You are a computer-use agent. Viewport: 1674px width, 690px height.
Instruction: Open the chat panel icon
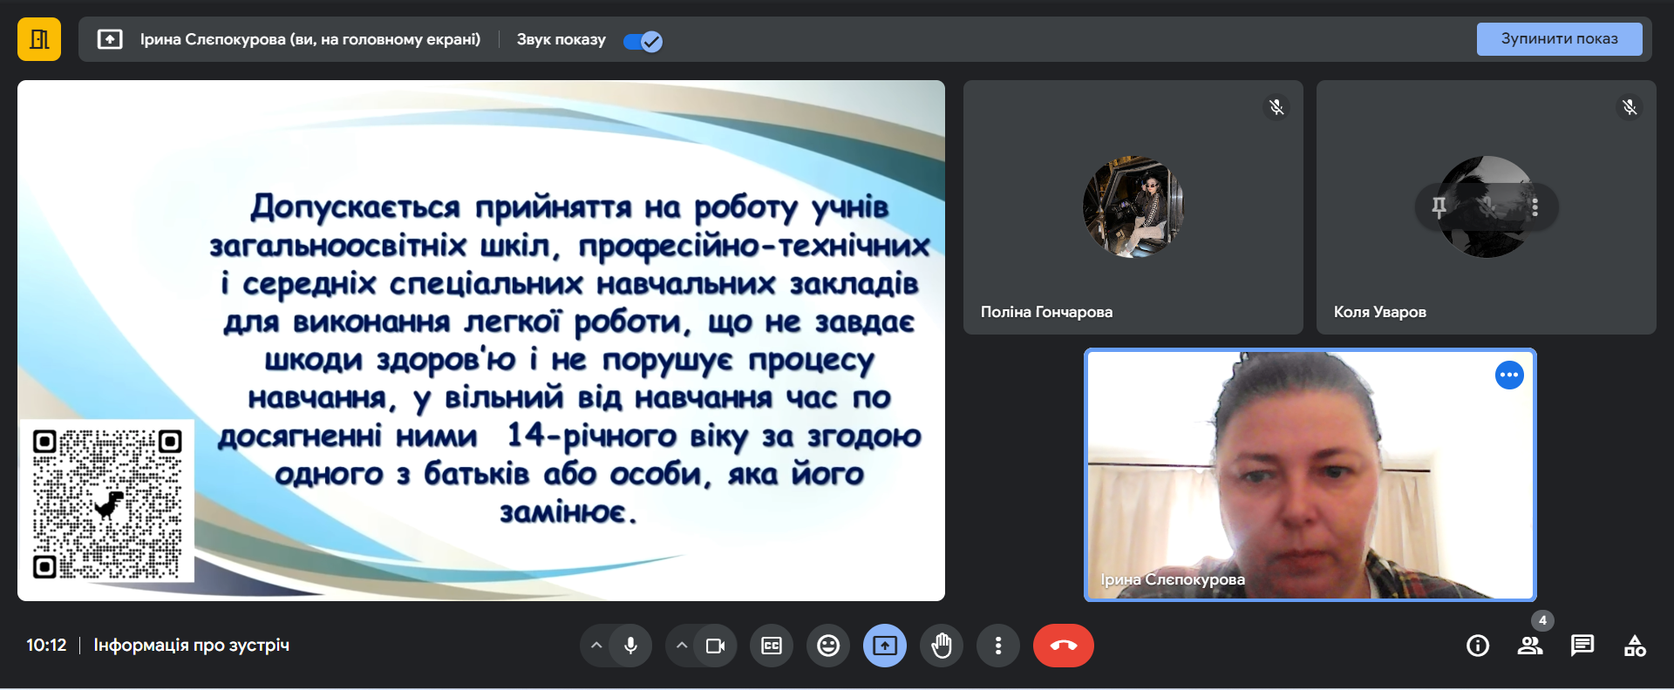[x=1582, y=646]
